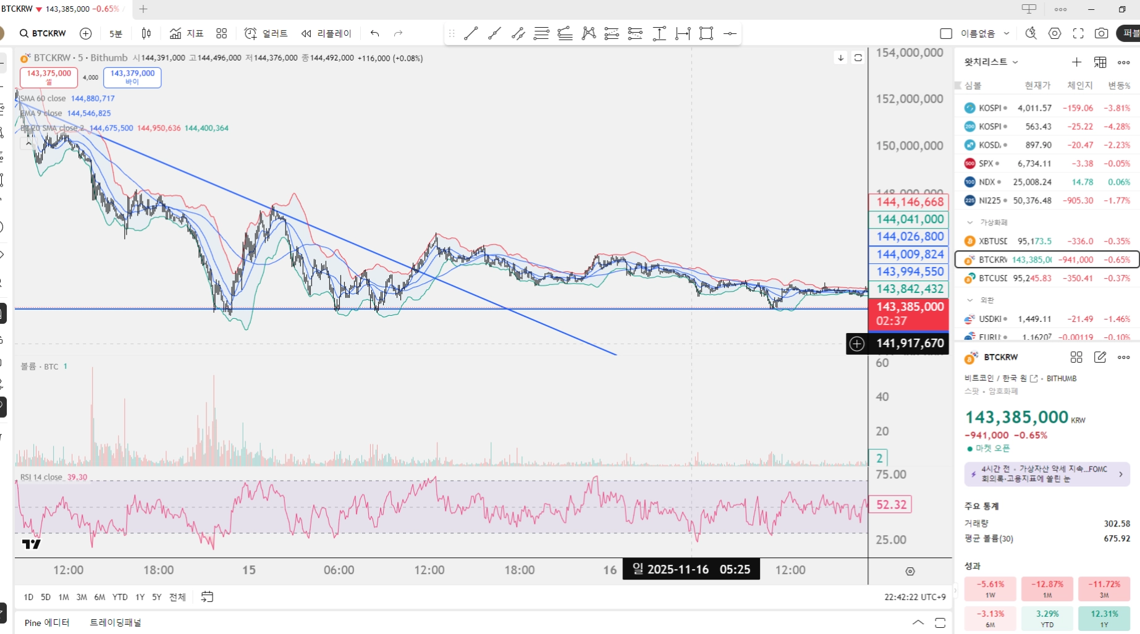Viewport: 1140px width, 634px height.
Task: Add a symbol to the watchlist
Action: point(1076,62)
